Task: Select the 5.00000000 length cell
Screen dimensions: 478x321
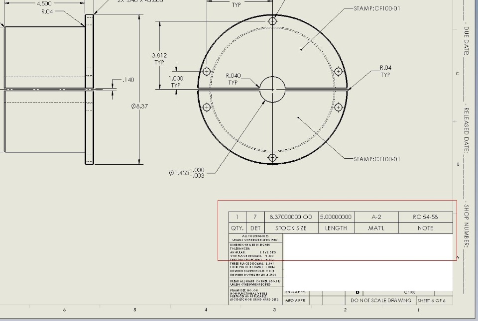Action: click(x=336, y=217)
